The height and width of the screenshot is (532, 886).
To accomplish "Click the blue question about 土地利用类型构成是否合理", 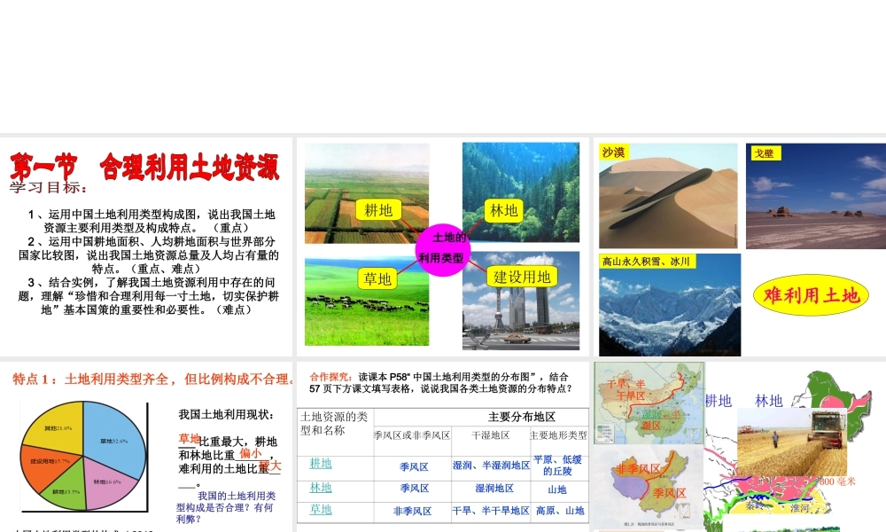I will (226, 507).
